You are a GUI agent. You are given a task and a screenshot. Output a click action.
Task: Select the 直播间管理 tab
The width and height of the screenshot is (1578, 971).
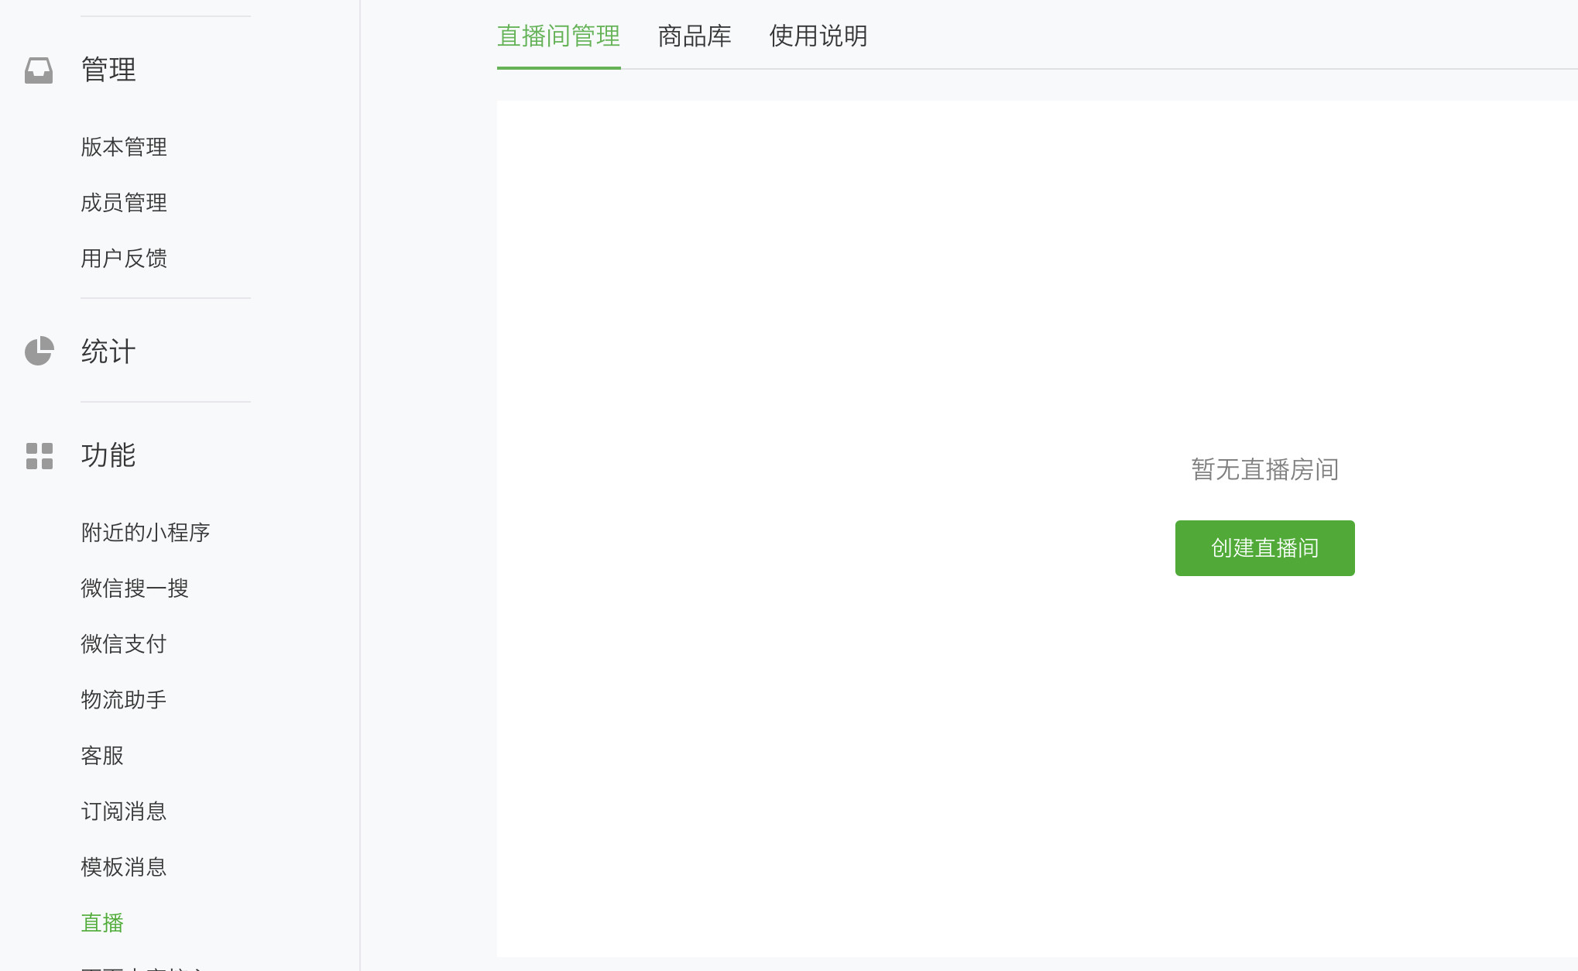[558, 36]
